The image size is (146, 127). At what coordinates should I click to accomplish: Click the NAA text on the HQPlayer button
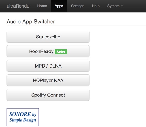point(59,81)
